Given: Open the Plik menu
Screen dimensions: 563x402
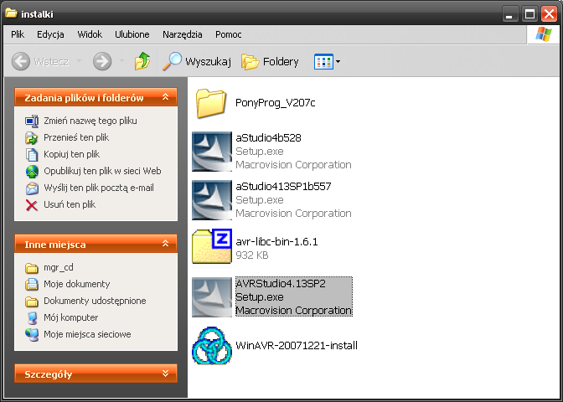Looking at the screenshot, I should click(x=18, y=34).
